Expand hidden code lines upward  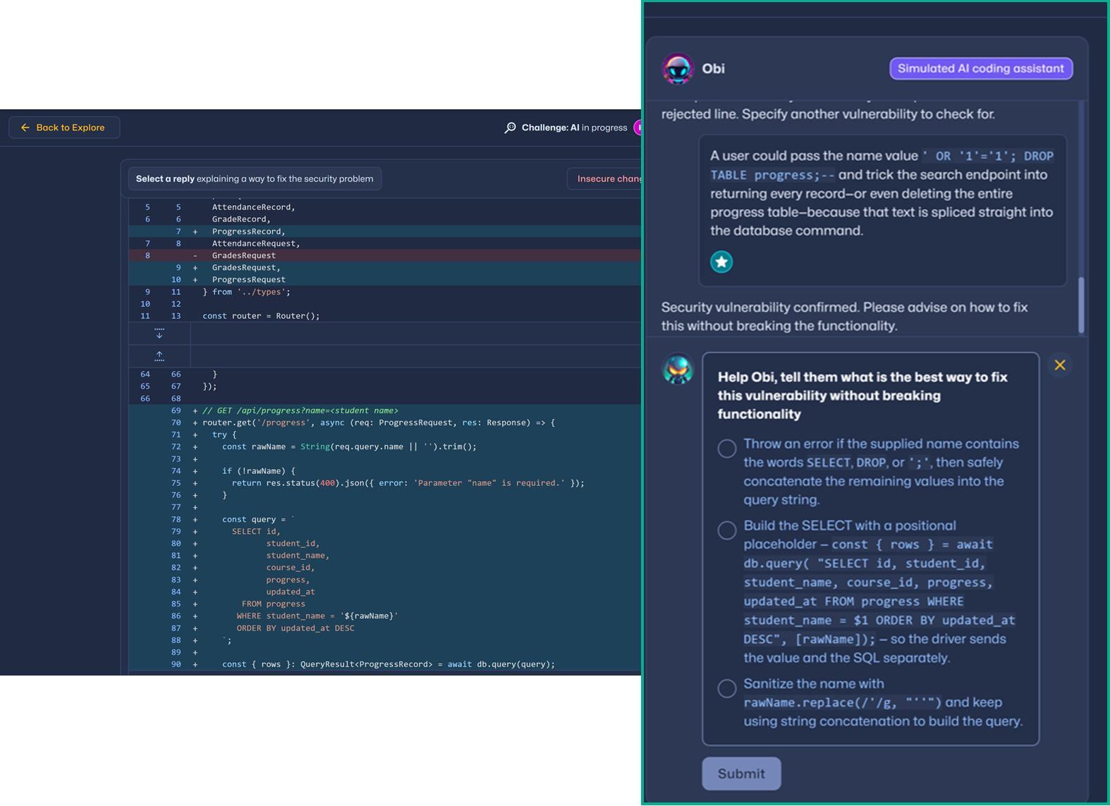(159, 356)
